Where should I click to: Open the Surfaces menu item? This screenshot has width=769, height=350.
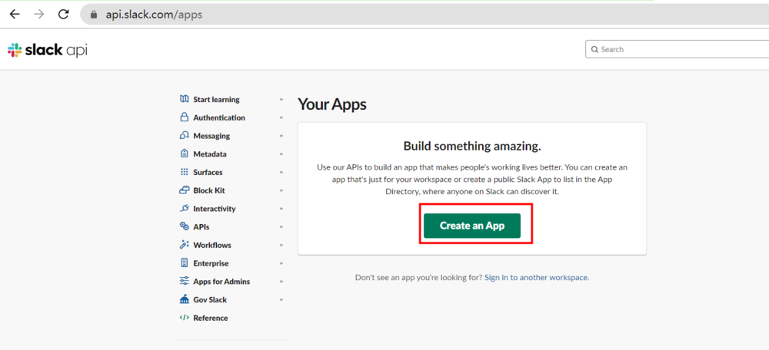tap(208, 172)
